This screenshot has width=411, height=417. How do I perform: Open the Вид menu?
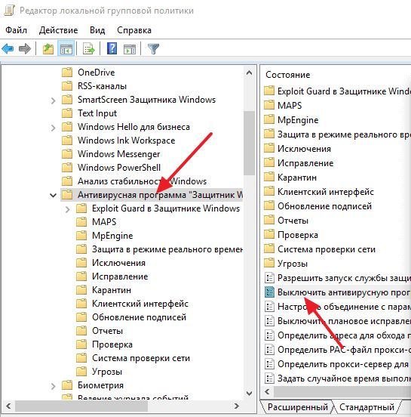tap(97, 30)
